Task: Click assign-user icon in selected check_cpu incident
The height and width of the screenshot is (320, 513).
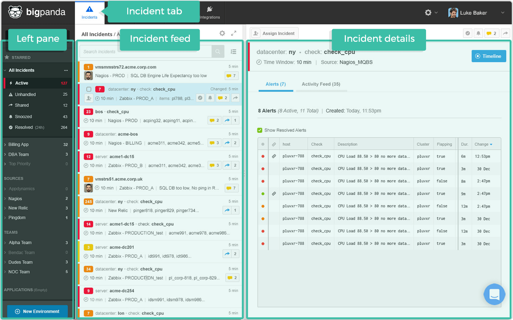Action: (88, 98)
